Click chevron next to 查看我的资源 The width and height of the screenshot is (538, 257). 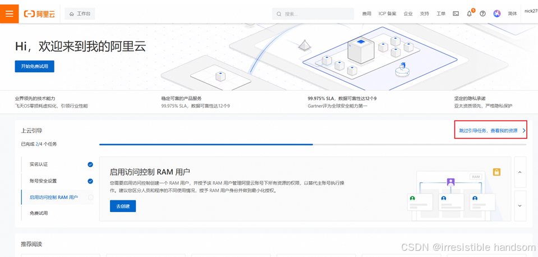click(x=524, y=130)
